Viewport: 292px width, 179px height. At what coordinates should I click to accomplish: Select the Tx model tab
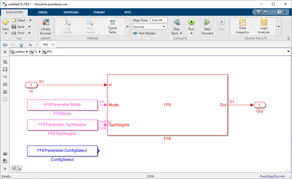(30, 45)
